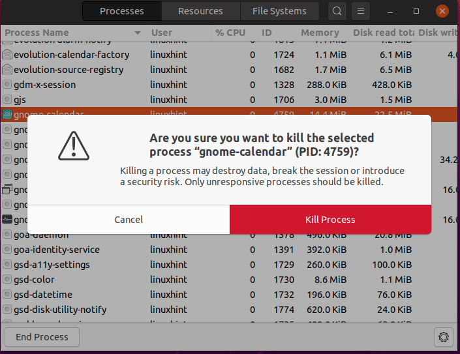Close the System Monitor window
This screenshot has width=460, height=354.
[442, 11]
